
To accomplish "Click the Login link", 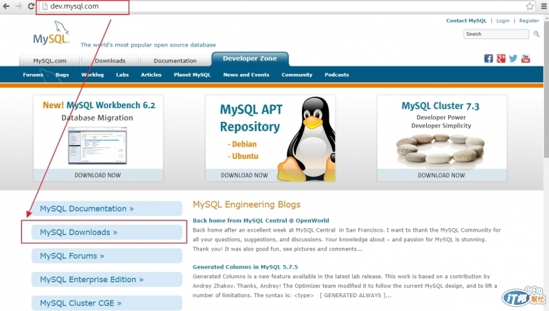I will 503,21.
